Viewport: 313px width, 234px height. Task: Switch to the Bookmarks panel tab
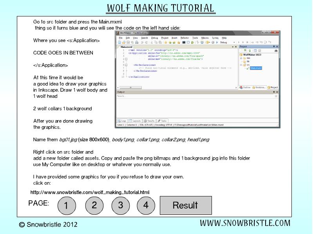259,88
